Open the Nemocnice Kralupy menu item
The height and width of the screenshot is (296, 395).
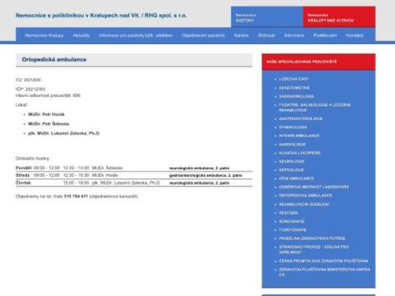pyautogui.click(x=44, y=36)
